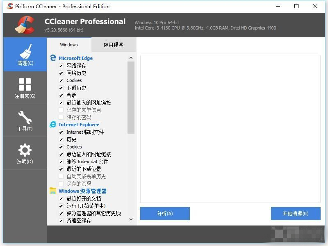Click the 分析(A) analyze button
Screen dimensions: 328x246
pos(165,214)
